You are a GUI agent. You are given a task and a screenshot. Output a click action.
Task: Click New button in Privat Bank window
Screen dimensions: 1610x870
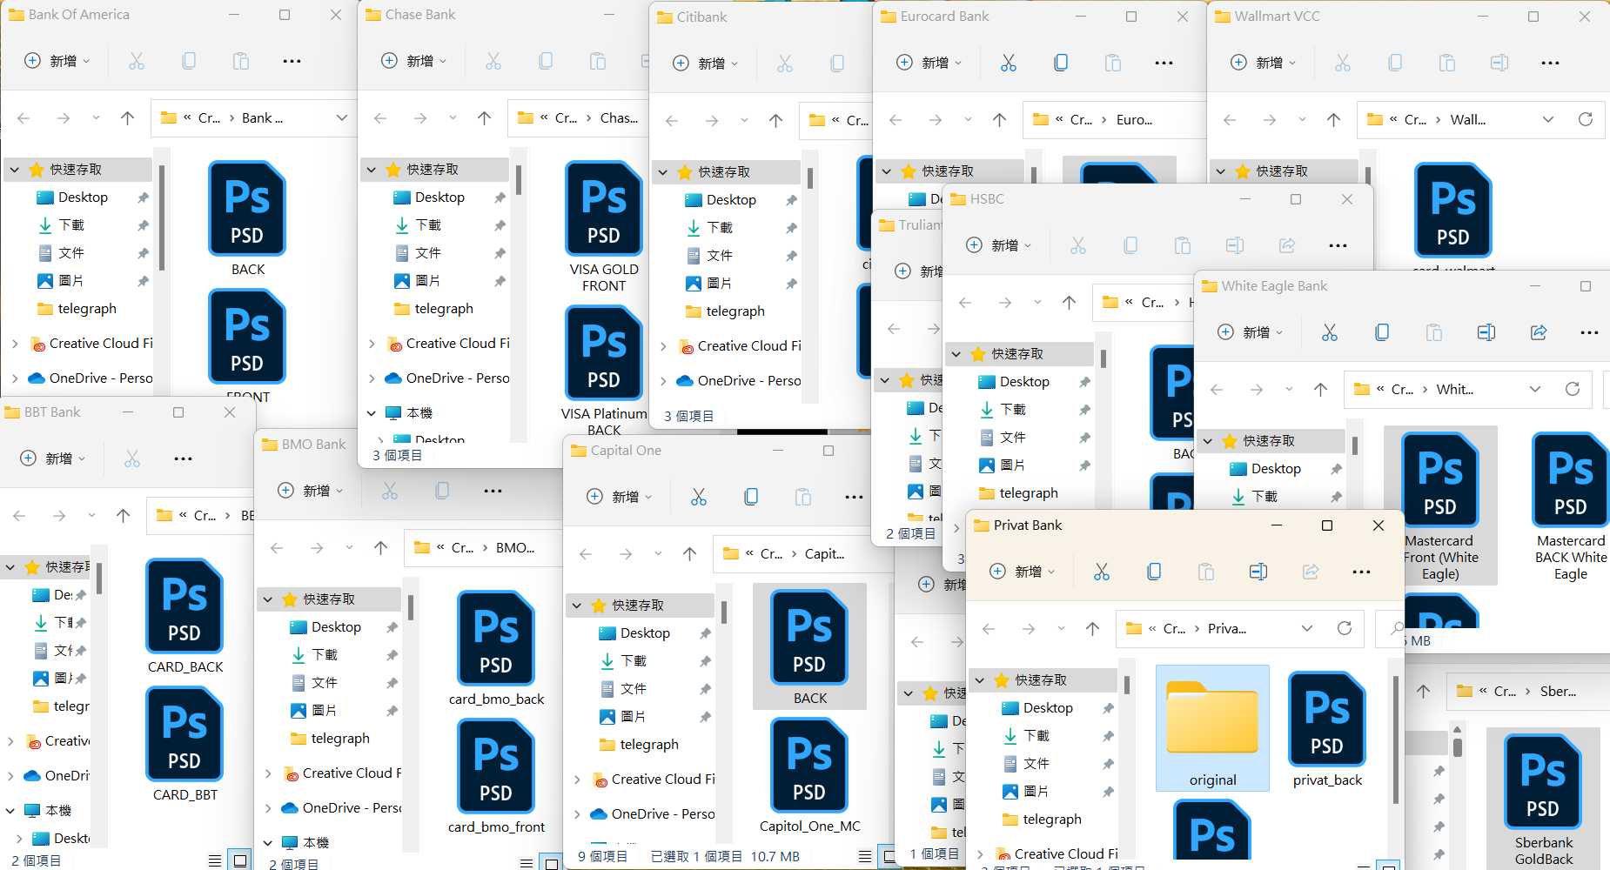[x=1023, y=572]
